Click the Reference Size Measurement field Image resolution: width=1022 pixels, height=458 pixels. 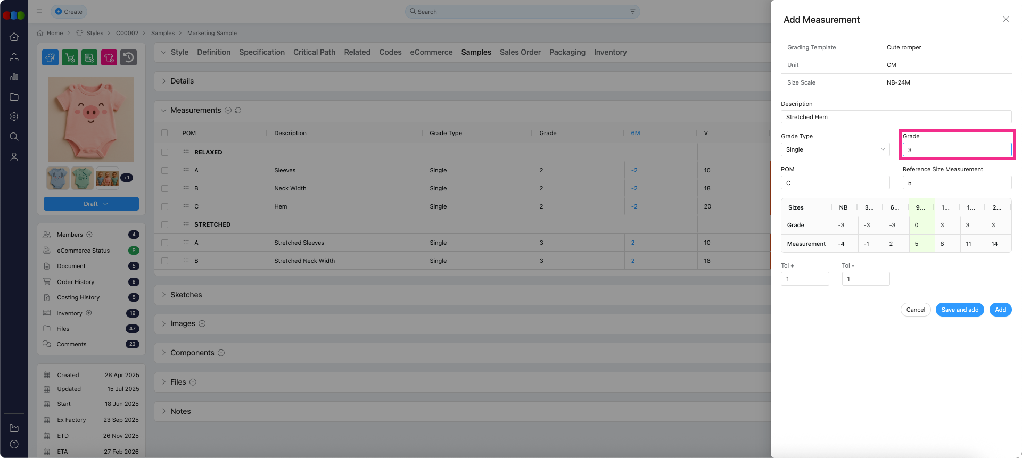coord(957,183)
